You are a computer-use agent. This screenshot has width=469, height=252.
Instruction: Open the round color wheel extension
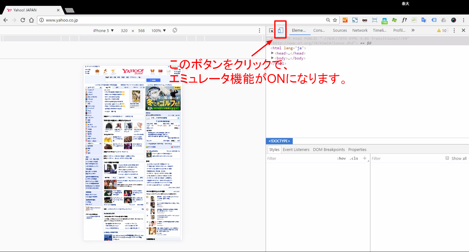tap(454, 20)
